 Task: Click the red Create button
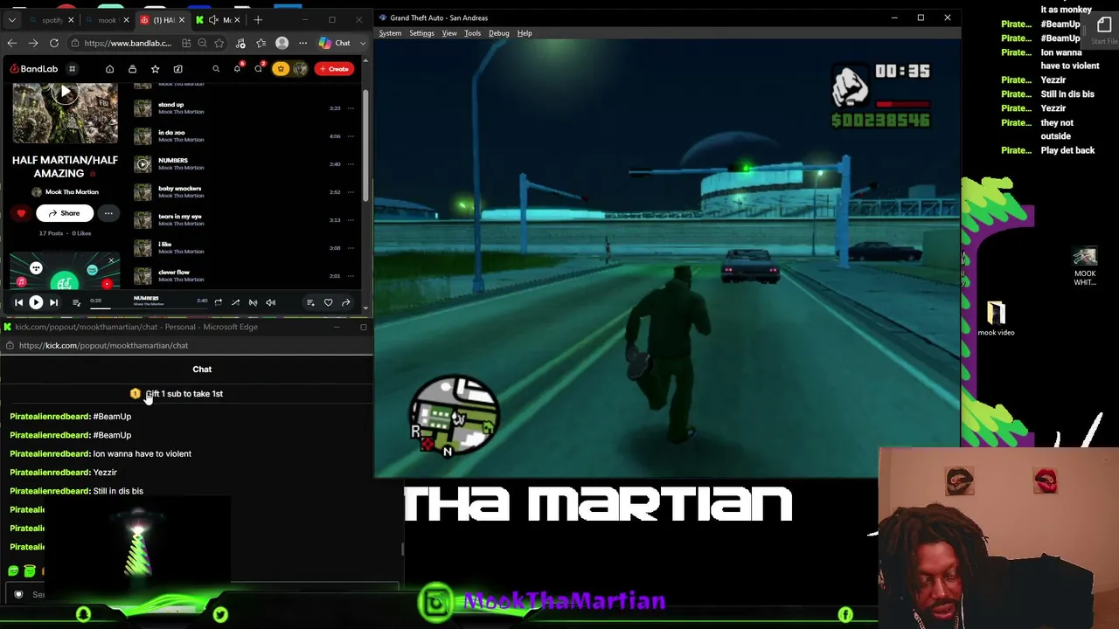[x=334, y=69]
